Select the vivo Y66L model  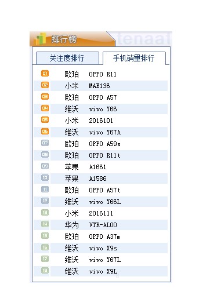tap(105, 202)
